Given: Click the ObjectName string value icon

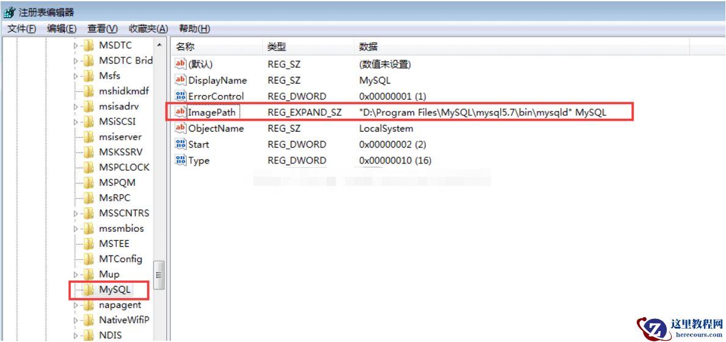Looking at the screenshot, I should click(x=180, y=129).
